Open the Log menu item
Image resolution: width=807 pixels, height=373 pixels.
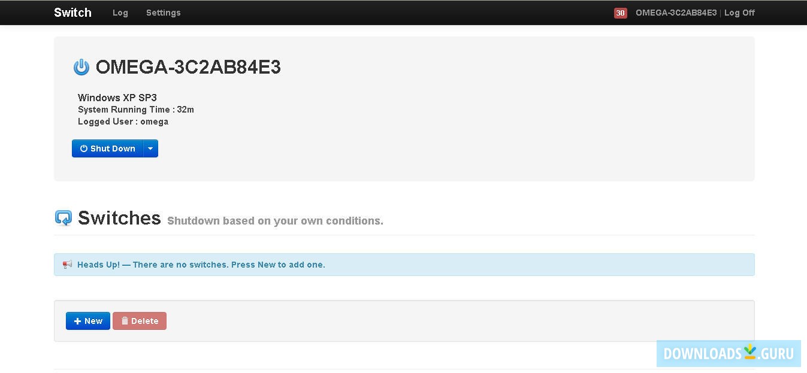pyautogui.click(x=120, y=13)
